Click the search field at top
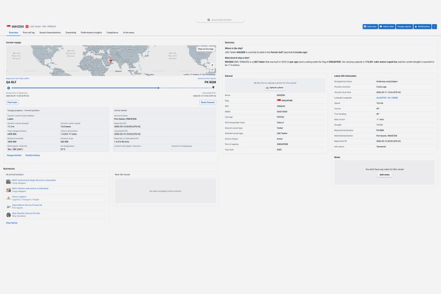 [x=220, y=20]
